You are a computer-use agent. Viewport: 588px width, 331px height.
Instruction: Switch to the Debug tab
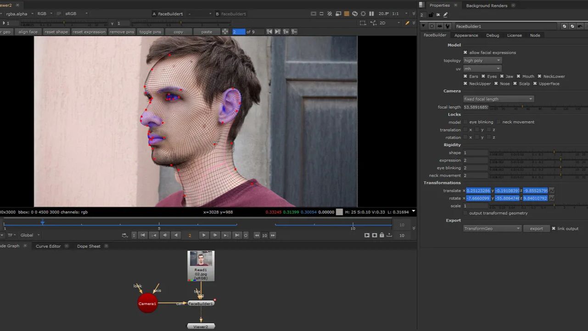(x=493, y=35)
